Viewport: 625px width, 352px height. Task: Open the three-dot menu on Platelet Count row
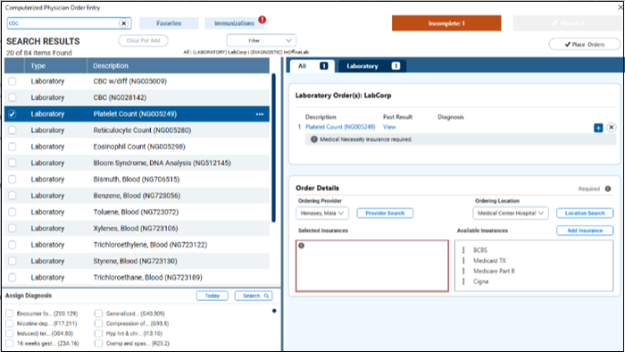[260, 114]
